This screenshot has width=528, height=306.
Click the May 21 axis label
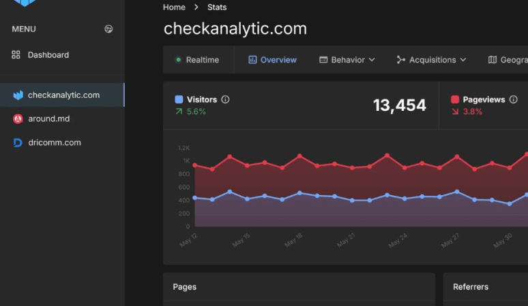[x=346, y=240]
